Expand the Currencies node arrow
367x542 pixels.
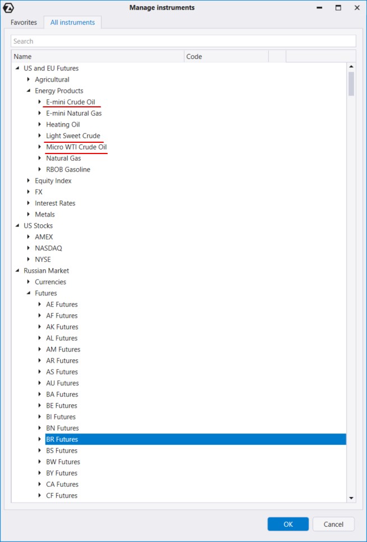point(29,282)
